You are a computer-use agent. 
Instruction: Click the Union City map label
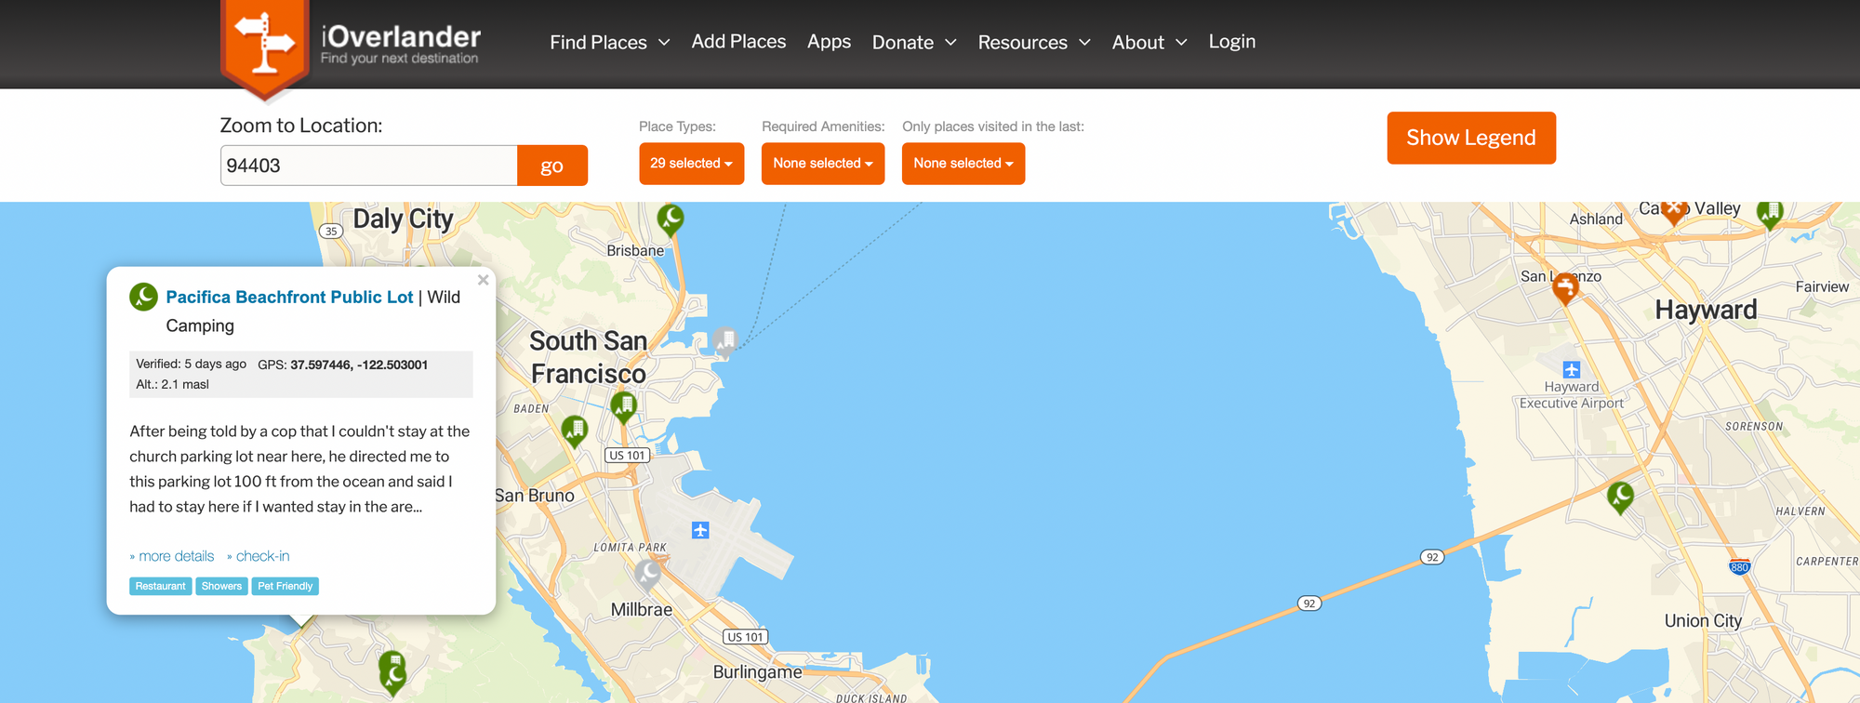[x=1703, y=621]
